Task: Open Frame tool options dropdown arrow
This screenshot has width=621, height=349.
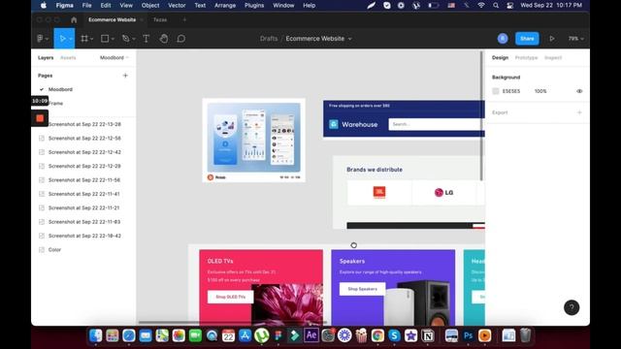Action: pyautogui.click(x=92, y=39)
